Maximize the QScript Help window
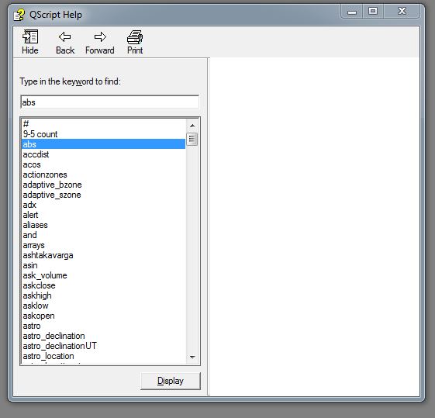Screen dimensions: 435x418 (x=372, y=12)
